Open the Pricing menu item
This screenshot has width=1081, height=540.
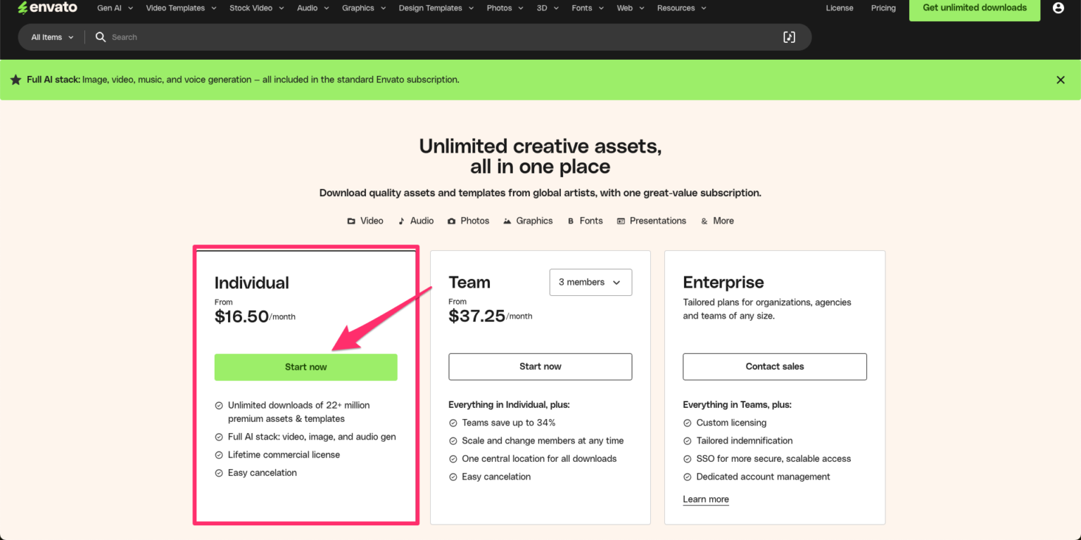(883, 8)
